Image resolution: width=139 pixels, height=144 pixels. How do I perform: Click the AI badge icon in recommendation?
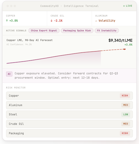(9, 74)
